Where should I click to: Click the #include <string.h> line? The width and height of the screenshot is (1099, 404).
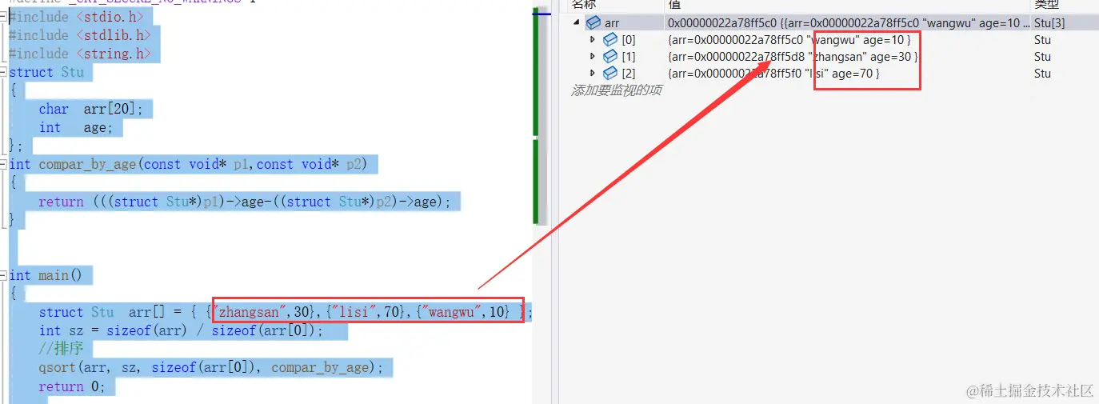pyautogui.click(x=80, y=53)
